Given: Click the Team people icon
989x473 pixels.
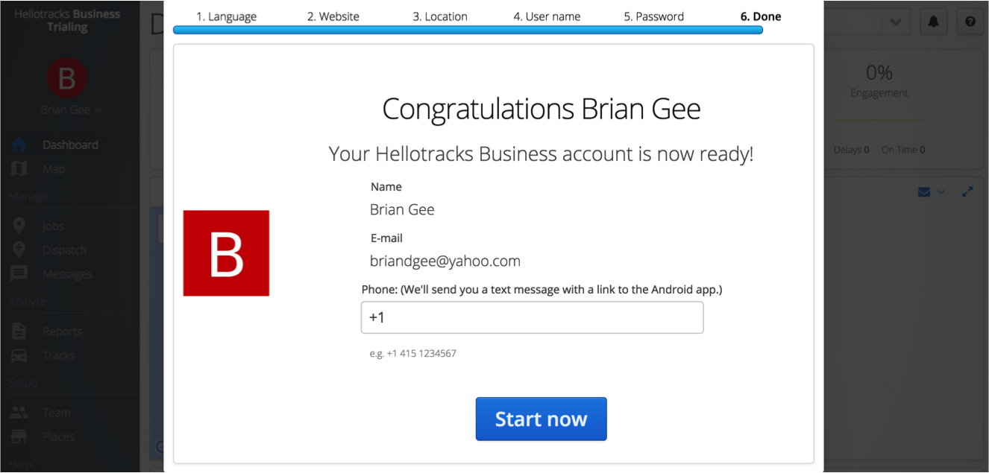Looking at the screenshot, I should pyautogui.click(x=19, y=413).
